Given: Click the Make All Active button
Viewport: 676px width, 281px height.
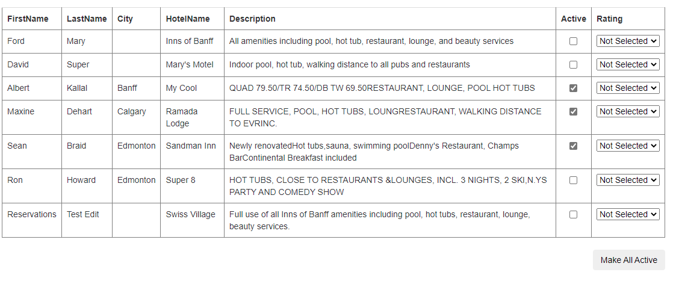Looking at the screenshot, I should pos(628,260).
